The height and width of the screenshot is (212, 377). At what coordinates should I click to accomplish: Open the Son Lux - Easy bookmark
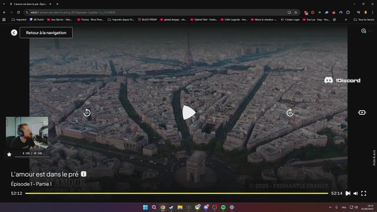(316, 20)
